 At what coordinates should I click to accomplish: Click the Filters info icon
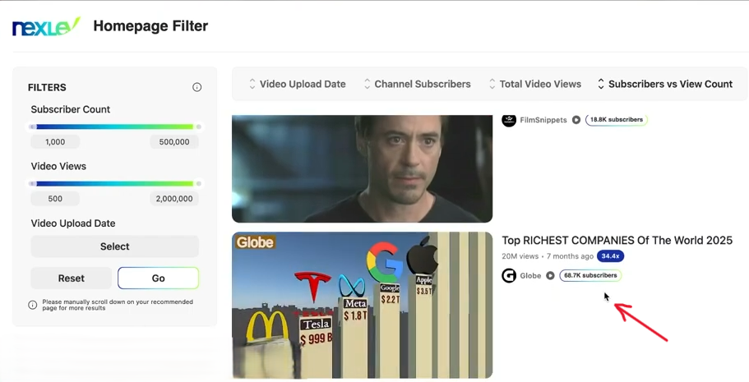pyautogui.click(x=196, y=87)
